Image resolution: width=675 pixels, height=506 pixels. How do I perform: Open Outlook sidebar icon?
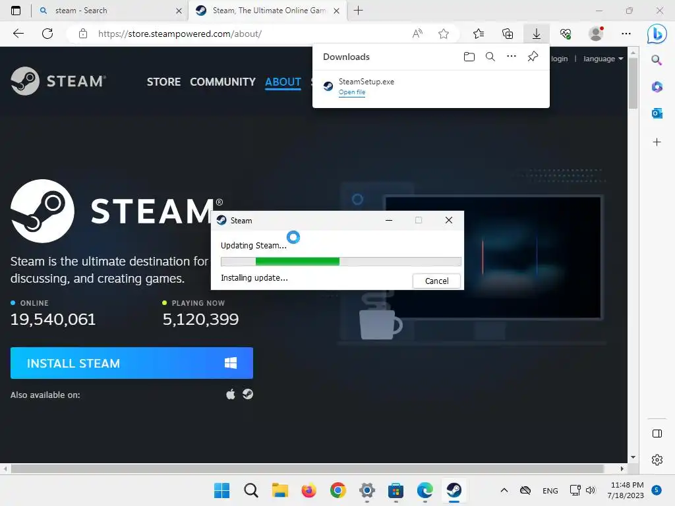[657, 113]
